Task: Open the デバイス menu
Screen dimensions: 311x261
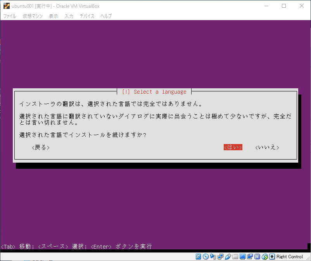Action: click(87, 16)
